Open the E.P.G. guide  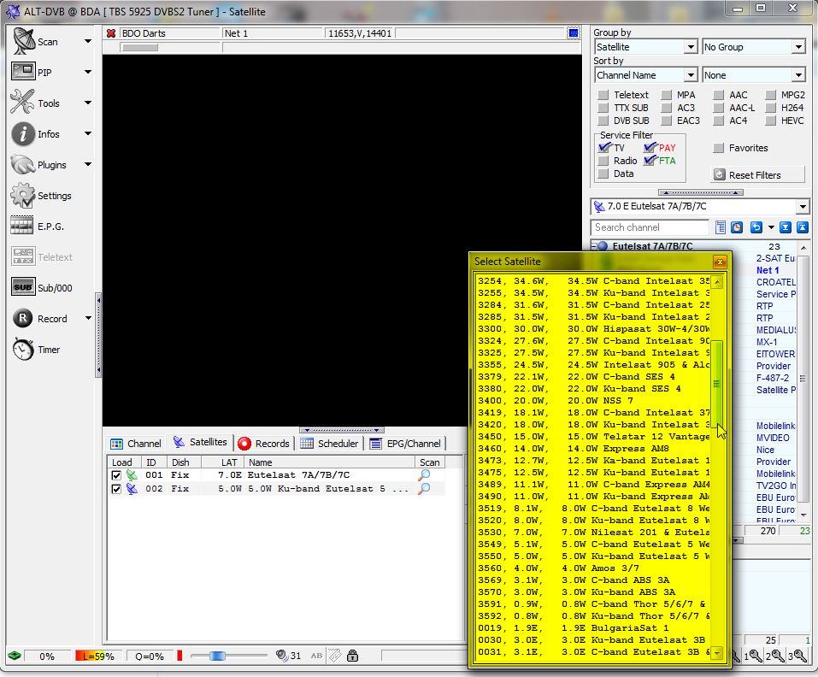(22, 226)
